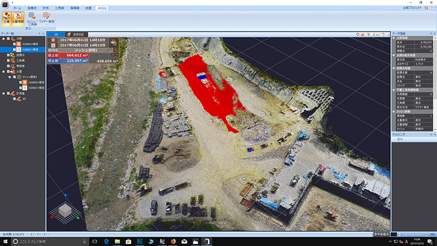Collapse the 計測値 tree node
The height and width of the screenshot is (246, 437).
(x=4, y=93)
